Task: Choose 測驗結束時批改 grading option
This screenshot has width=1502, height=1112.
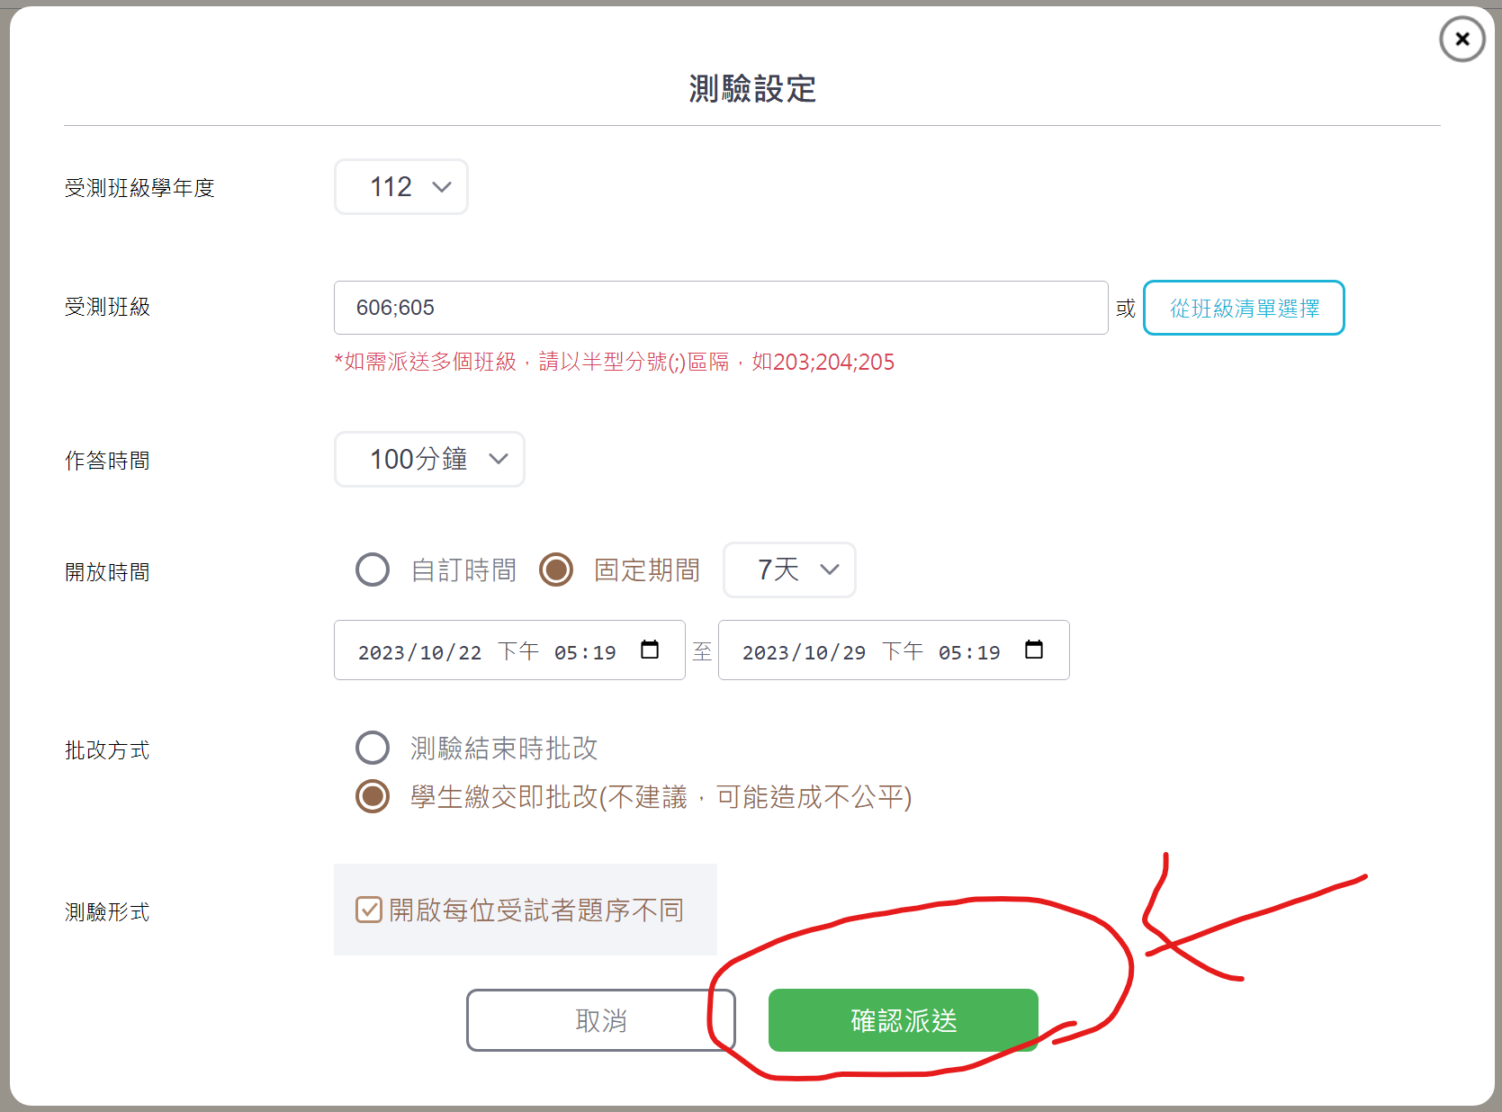Action: point(373,748)
